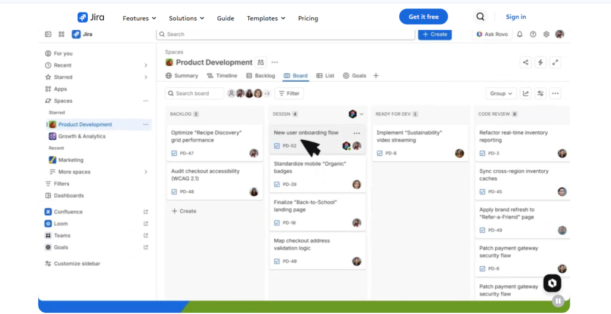Open the help question mark icon
The height and width of the screenshot is (314, 611).
click(x=533, y=35)
